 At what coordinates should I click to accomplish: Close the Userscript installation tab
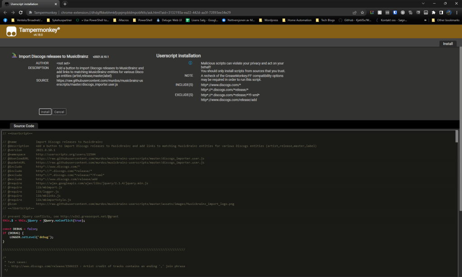click(55, 4)
